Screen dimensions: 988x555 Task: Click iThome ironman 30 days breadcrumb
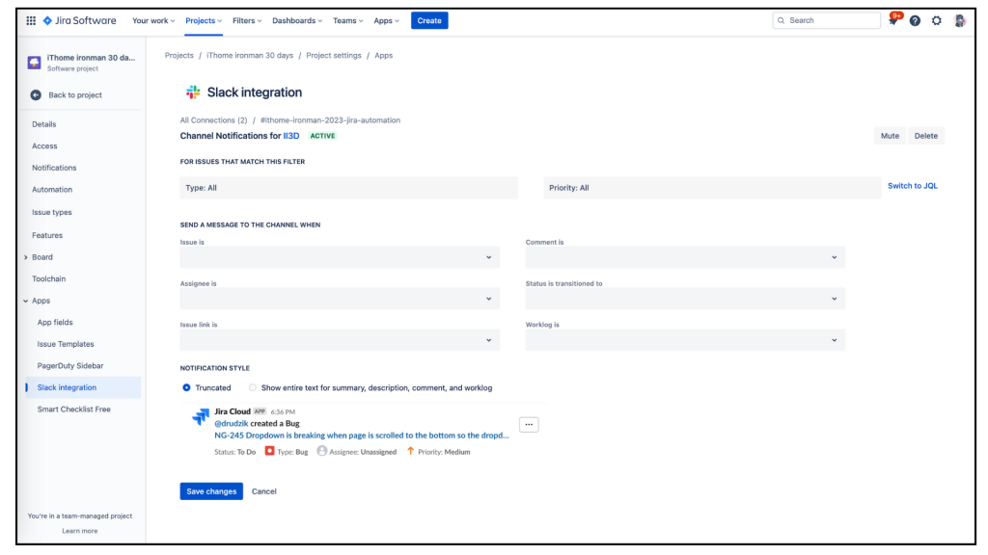tap(250, 55)
